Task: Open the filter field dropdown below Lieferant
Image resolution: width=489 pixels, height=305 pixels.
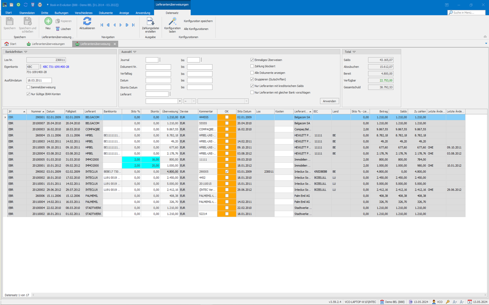Action: (180, 101)
